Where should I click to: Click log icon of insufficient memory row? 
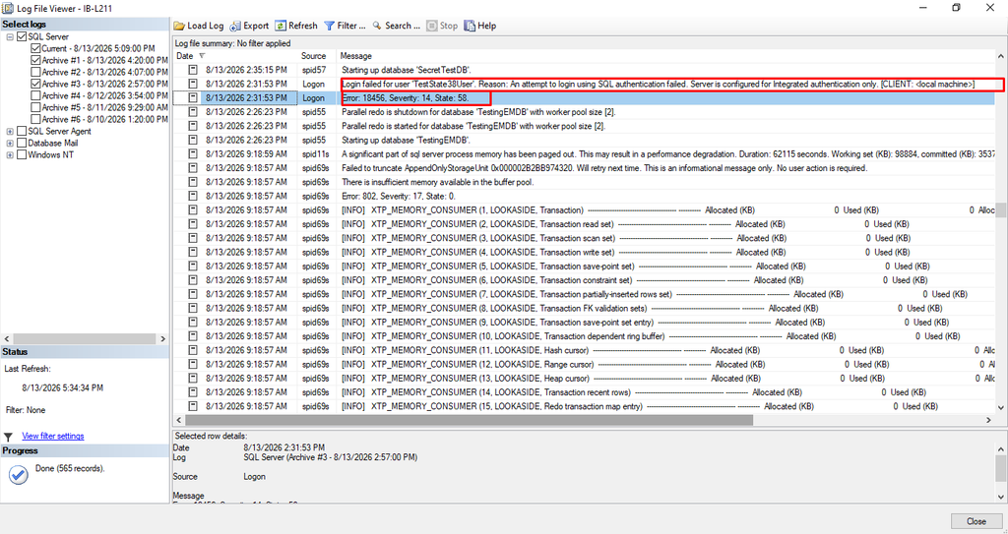[192, 183]
